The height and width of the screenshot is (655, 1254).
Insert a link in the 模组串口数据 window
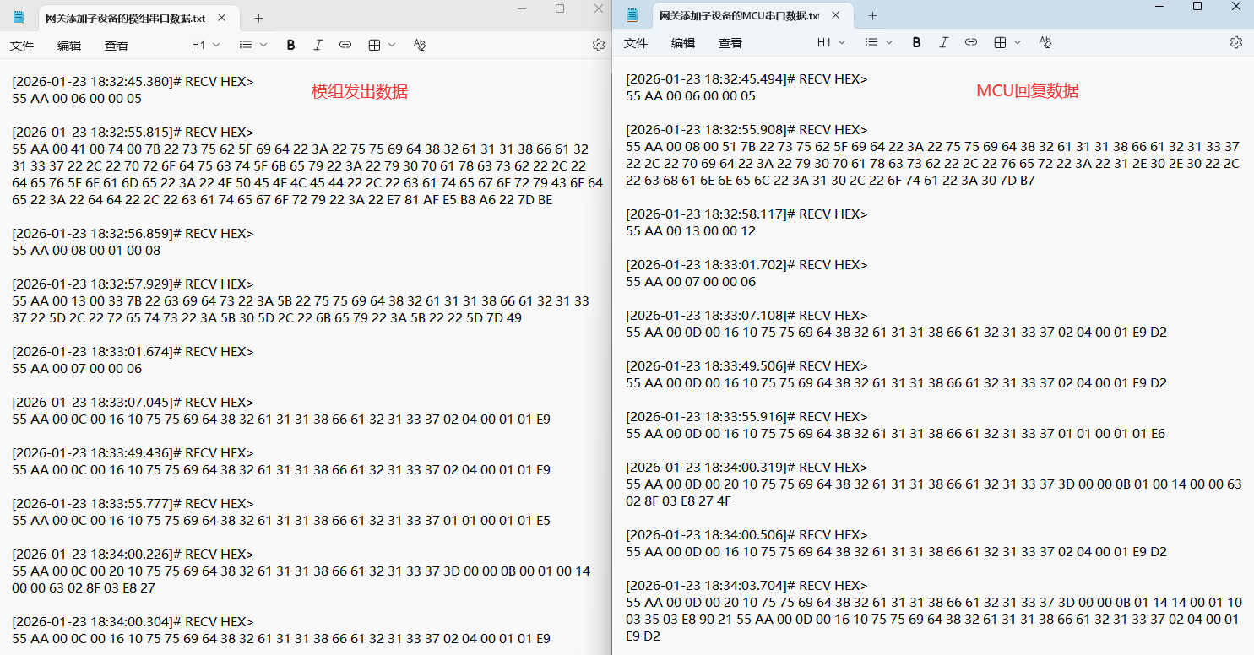tap(345, 45)
